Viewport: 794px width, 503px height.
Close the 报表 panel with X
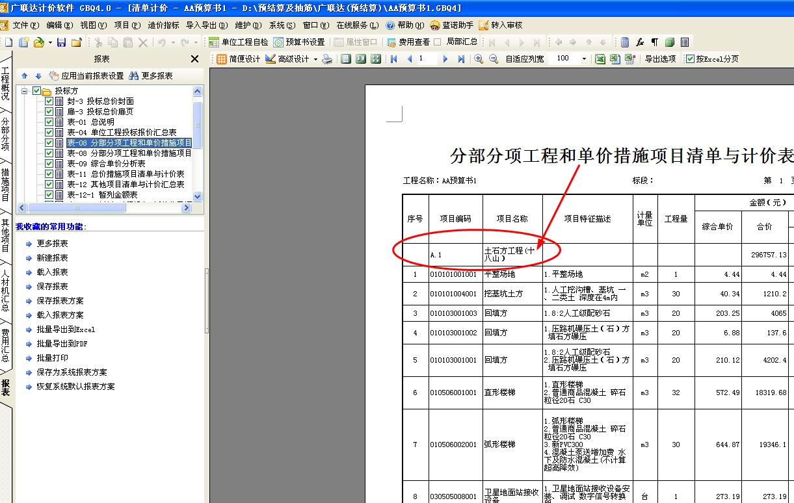(x=194, y=59)
